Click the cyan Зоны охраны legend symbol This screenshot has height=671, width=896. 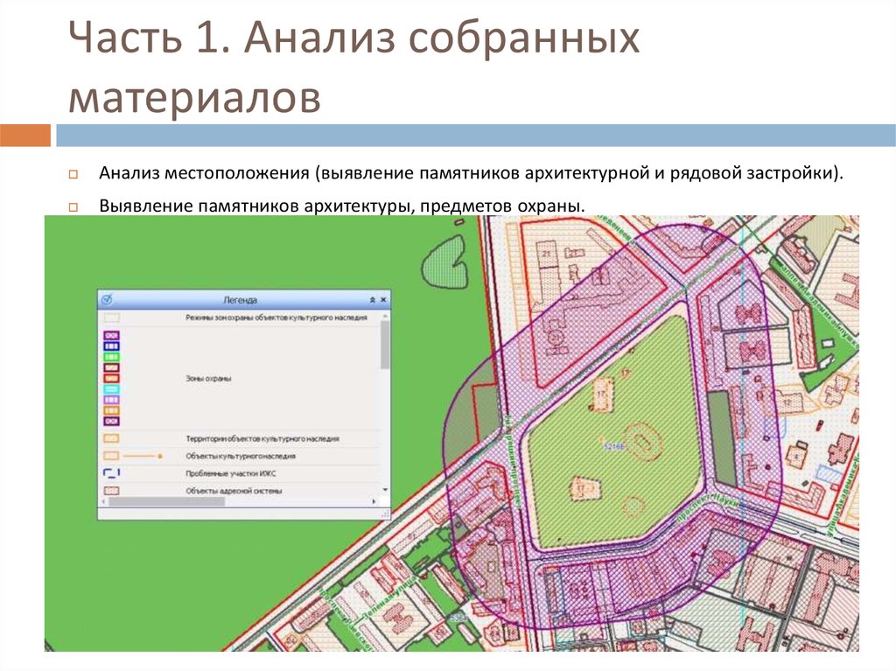pyautogui.click(x=112, y=389)
